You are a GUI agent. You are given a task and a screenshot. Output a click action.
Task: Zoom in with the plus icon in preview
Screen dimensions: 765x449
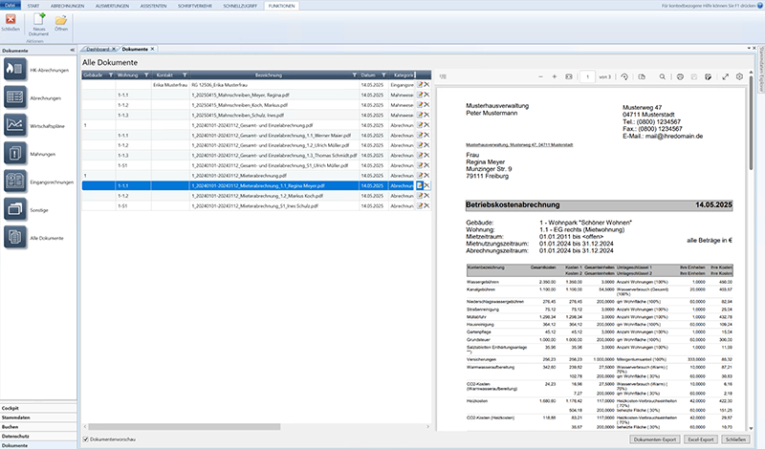point(555,76)
